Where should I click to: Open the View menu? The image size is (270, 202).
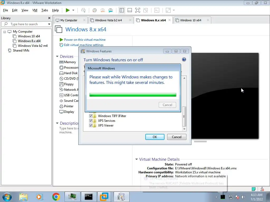[25, 10]
